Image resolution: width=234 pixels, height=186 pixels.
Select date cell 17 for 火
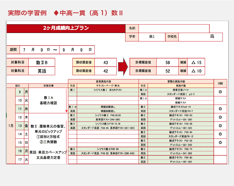coord(20,159)
